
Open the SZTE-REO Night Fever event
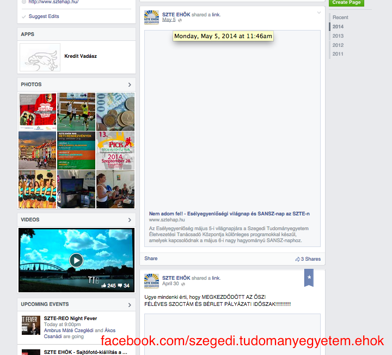click(70, 318)
